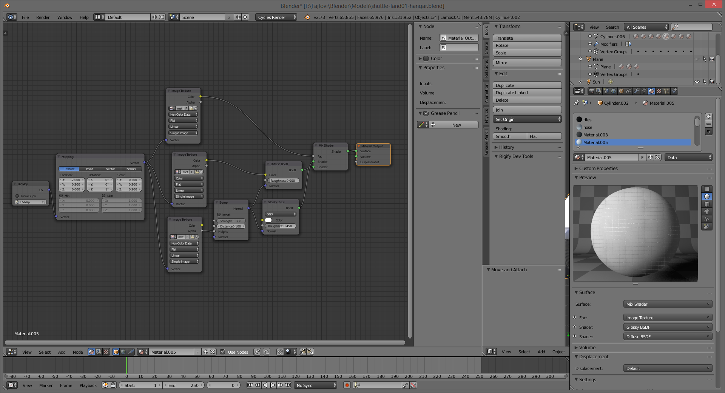
Task: Enable Invert on the Bump node
Action: point(219,215)
